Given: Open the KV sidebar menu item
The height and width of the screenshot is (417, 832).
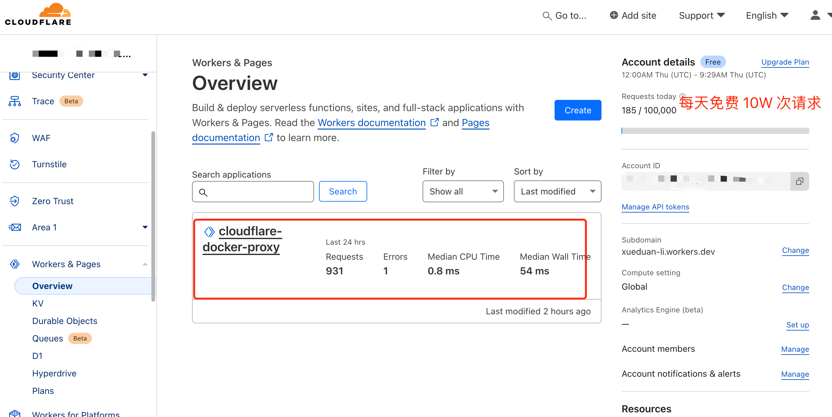Looking at the screenshot, I should pos(38,304).
